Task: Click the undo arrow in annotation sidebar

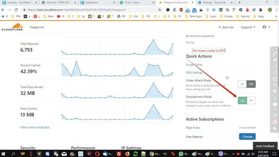Action: click(275, 128)
